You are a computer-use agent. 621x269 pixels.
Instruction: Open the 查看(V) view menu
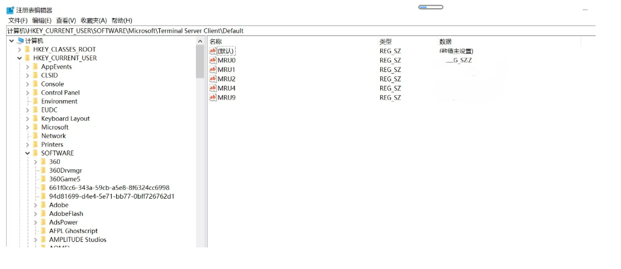pos(66,20)
